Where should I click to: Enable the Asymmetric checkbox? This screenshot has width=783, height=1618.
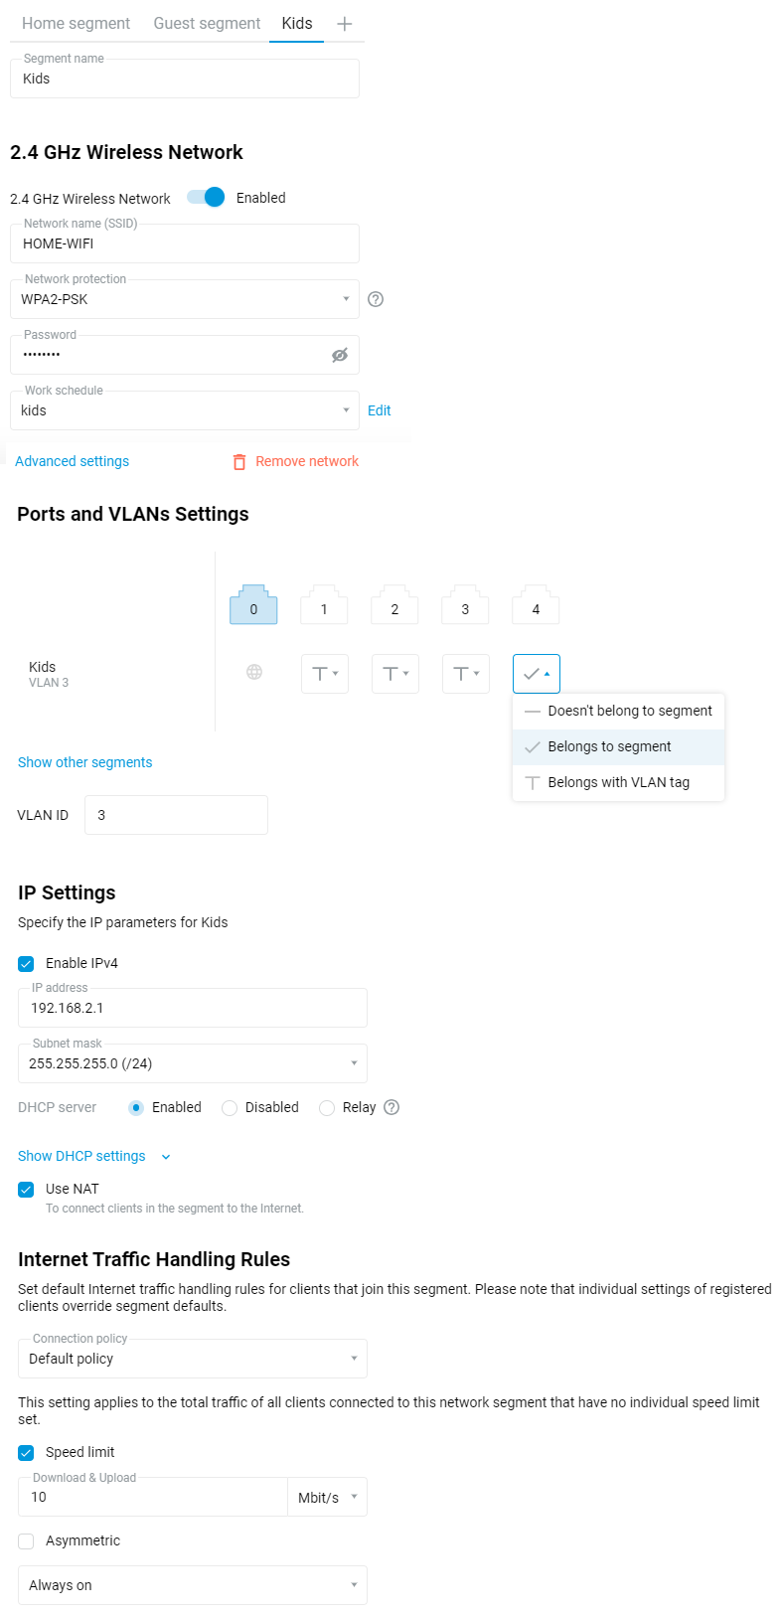(x=27, y=1541)
